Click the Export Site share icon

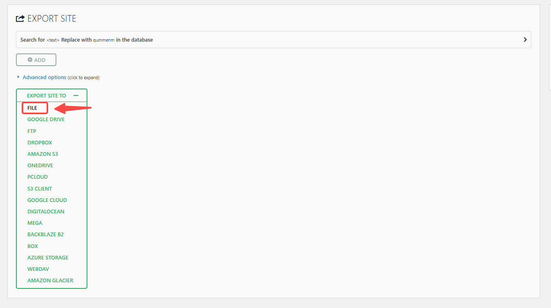click(x=20, y=18)
